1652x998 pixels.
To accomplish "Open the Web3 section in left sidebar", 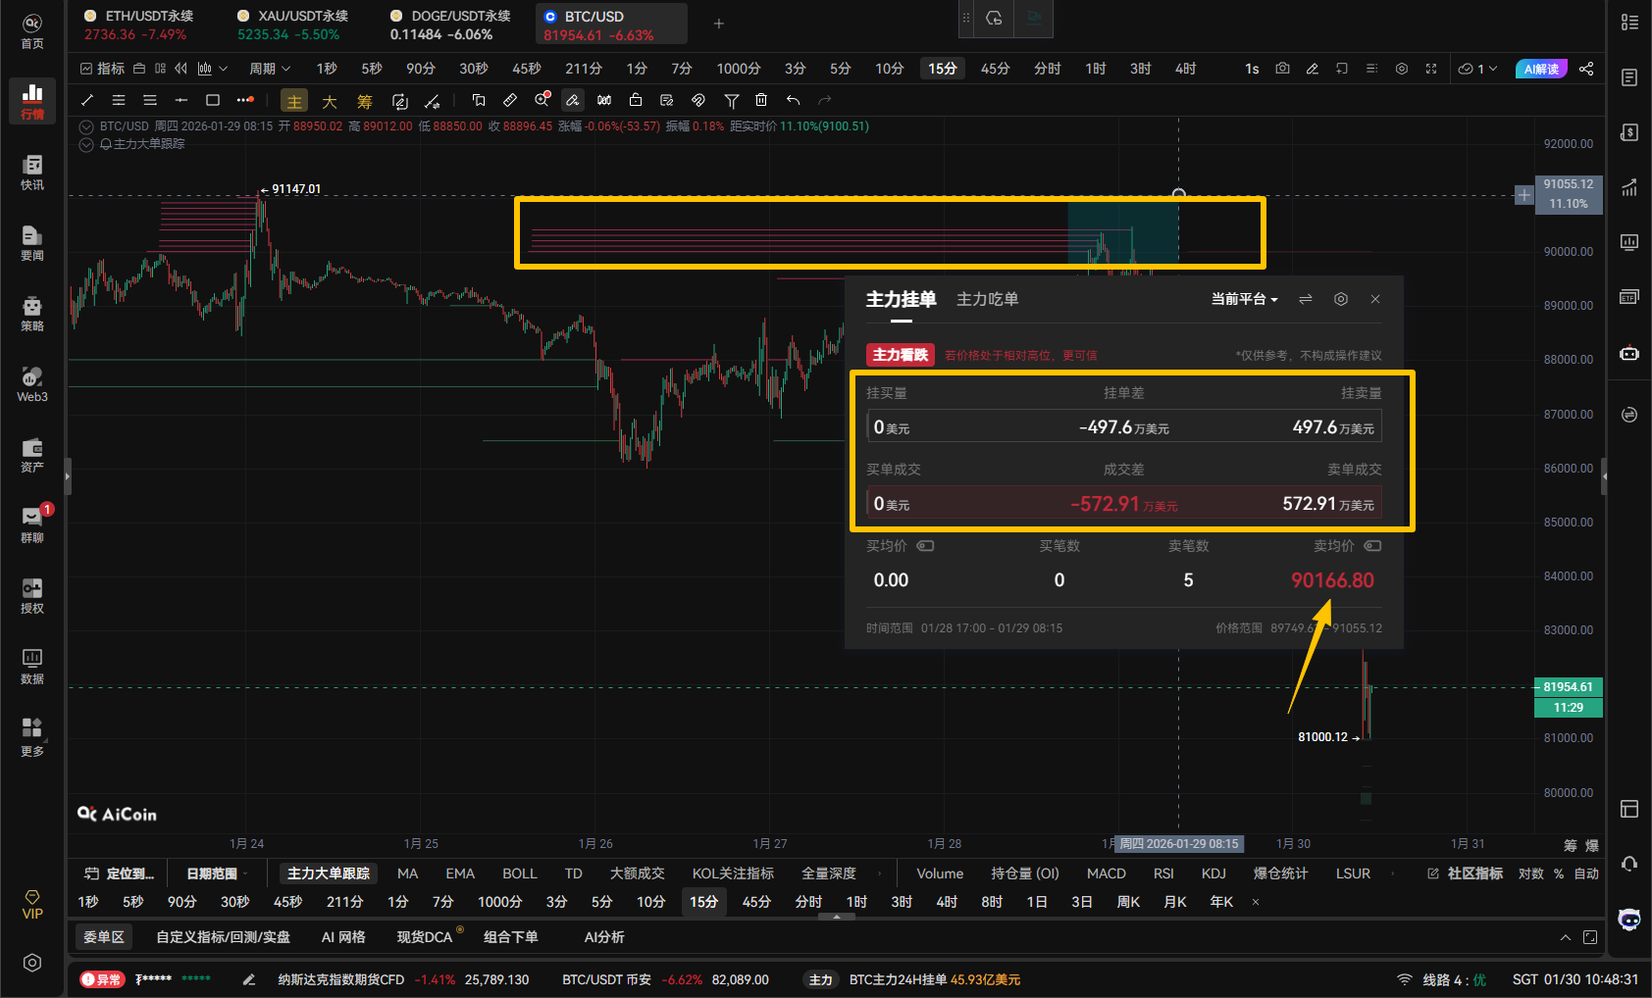I will click(x=32, y=383).
